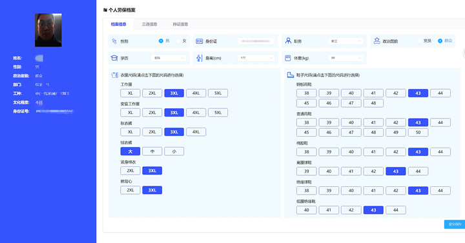Select 2XL for 安监工作服

[152, 112]
